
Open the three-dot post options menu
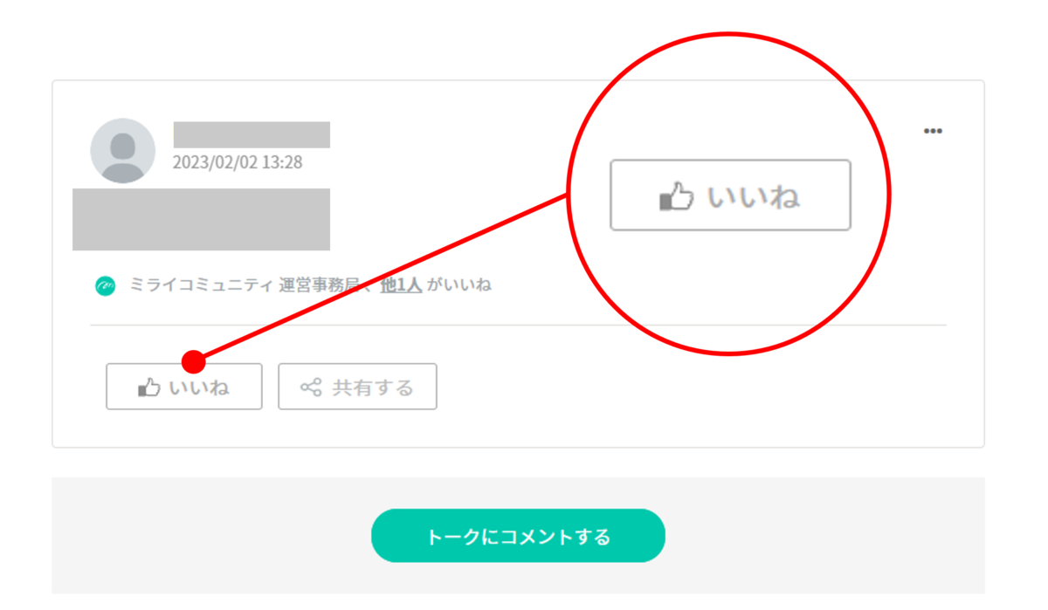pyautogui.click(x=933, y=132)
